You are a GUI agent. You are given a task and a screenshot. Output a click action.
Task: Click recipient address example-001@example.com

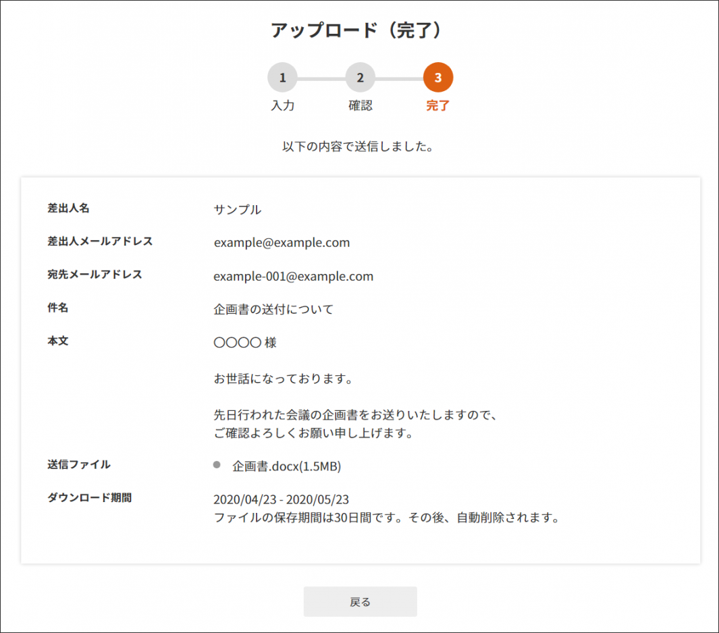293,276
